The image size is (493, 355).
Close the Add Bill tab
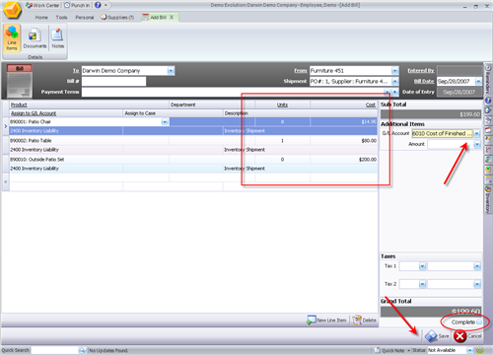[x=172, y=18]
